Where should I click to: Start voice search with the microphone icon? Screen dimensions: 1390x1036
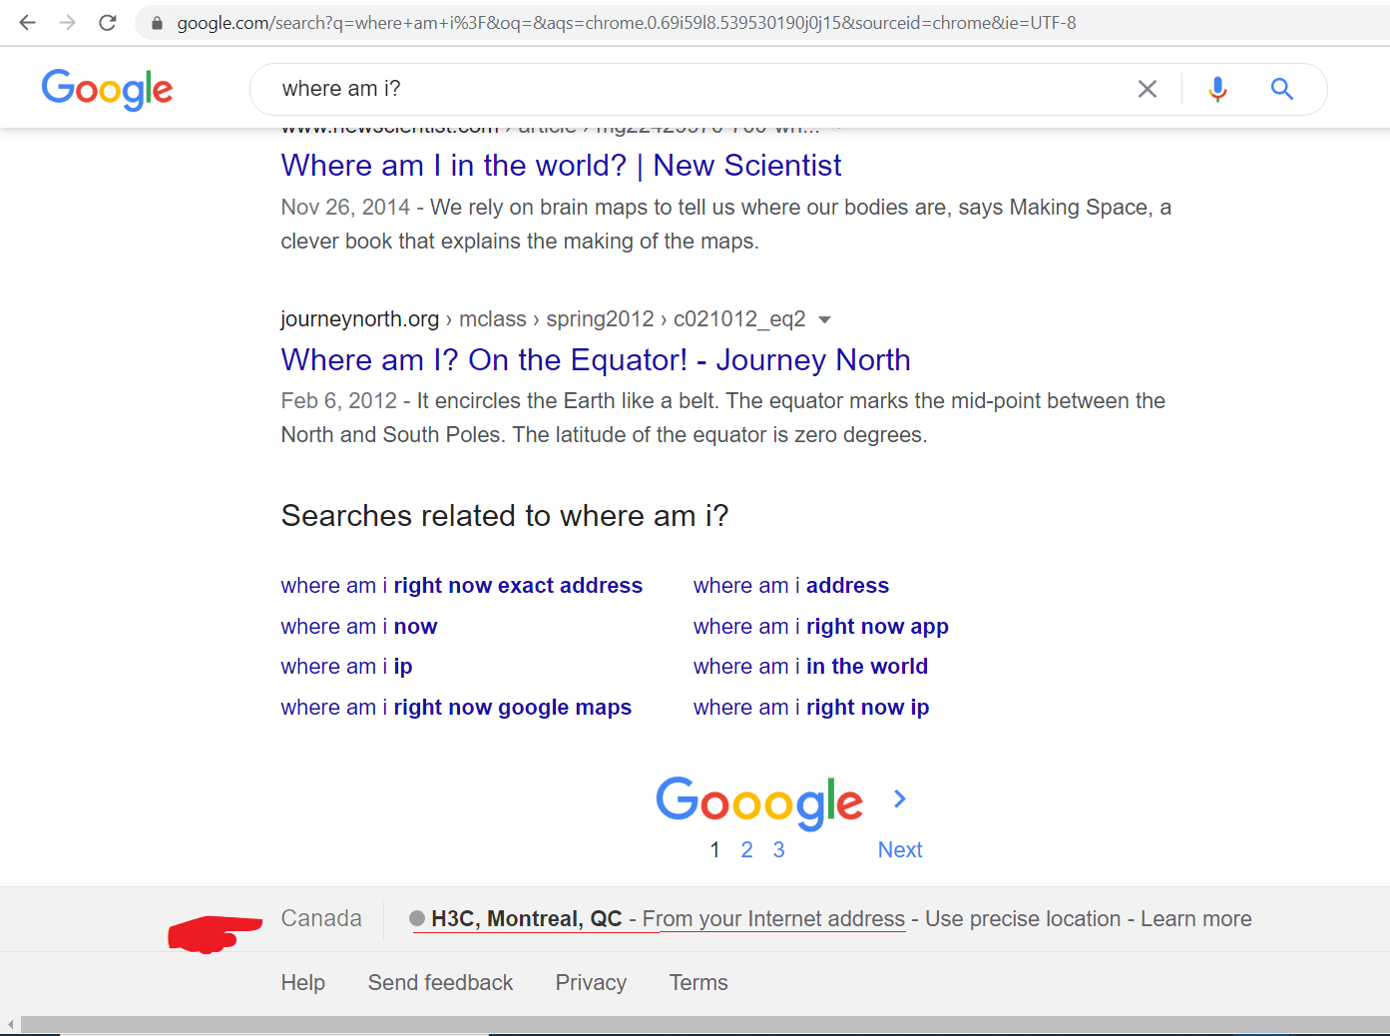tap(1217, 89)
